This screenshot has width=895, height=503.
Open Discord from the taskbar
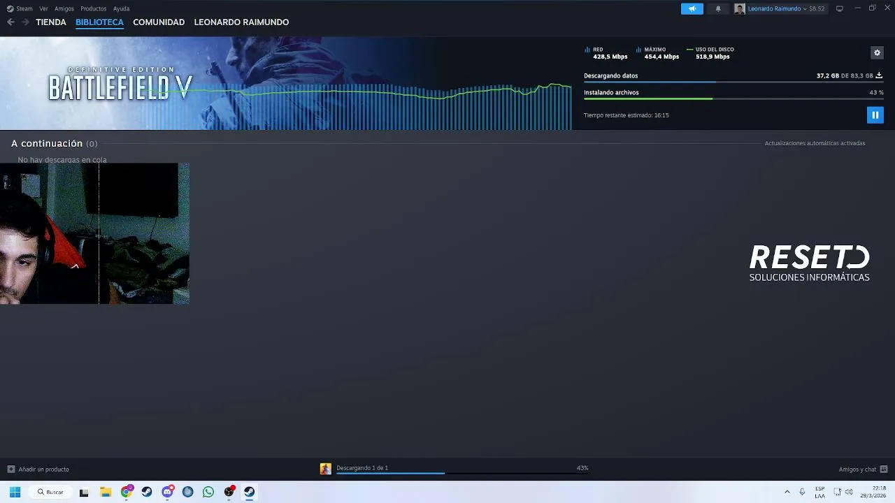[x=167, y=492]
